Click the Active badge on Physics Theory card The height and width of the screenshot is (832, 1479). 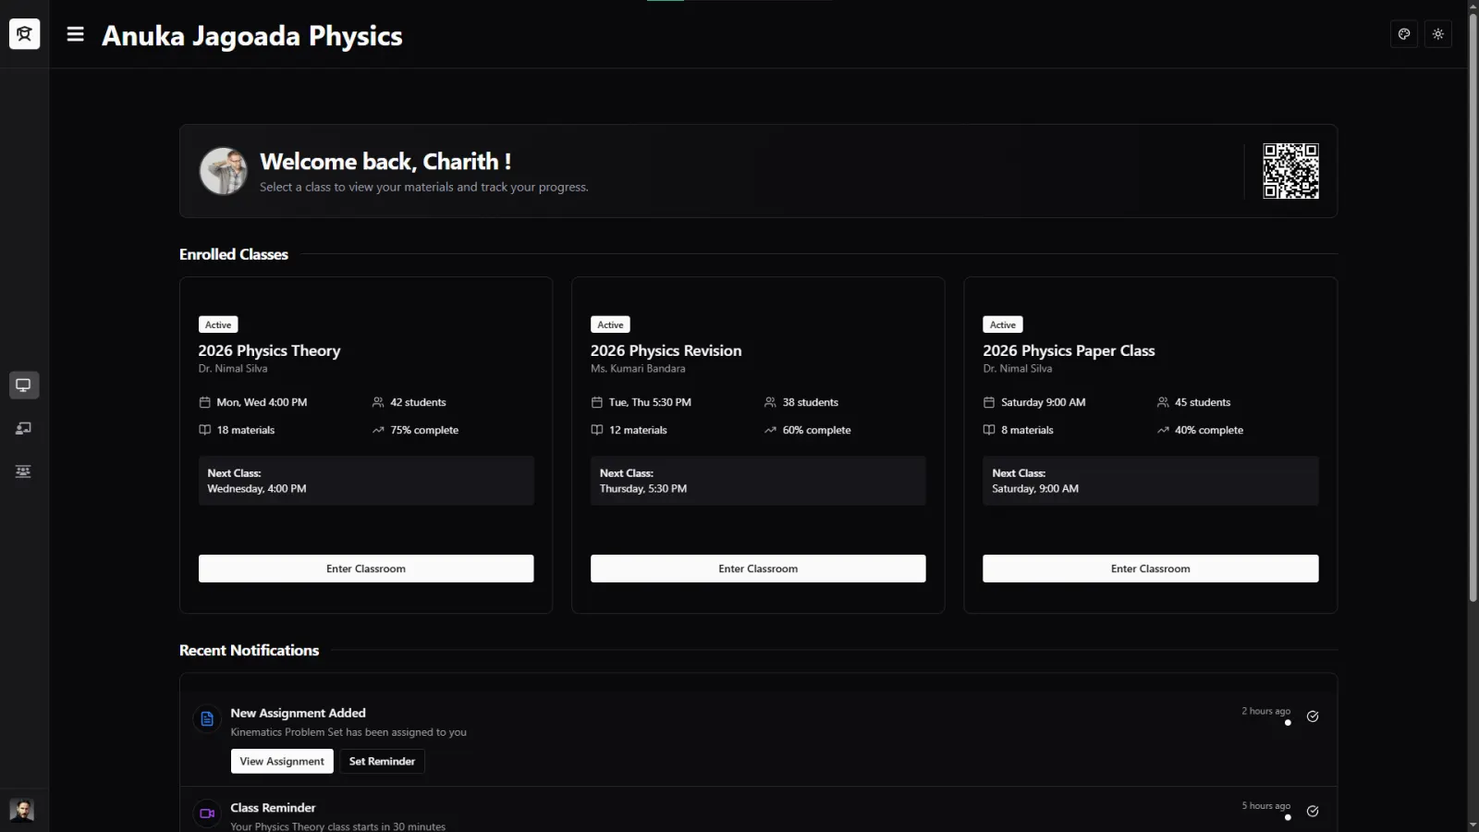point(218,324)
